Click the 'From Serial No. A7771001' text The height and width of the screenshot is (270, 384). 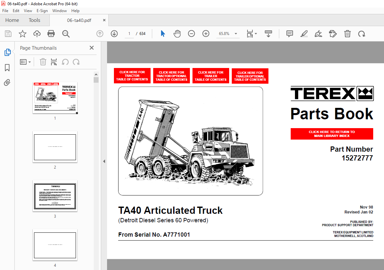(154, 235)
